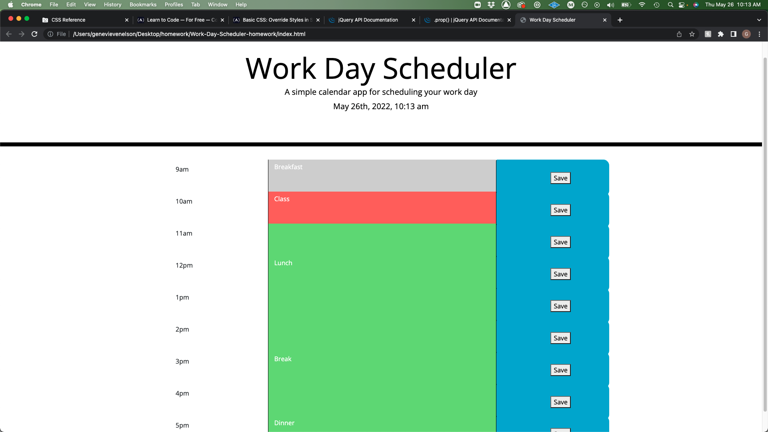Open a new tab with the plus icon

pos(620,20)
